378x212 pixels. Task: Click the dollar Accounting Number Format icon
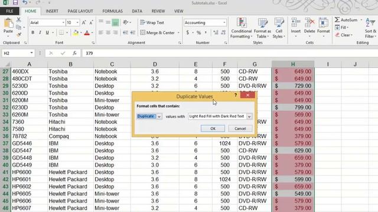click(x=188, y=33)
